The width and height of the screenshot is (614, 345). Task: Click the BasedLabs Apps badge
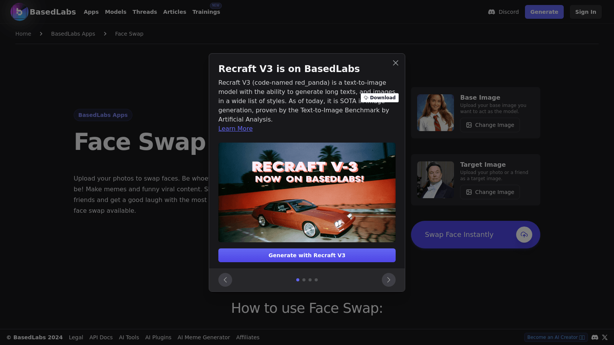pos(103,115)
